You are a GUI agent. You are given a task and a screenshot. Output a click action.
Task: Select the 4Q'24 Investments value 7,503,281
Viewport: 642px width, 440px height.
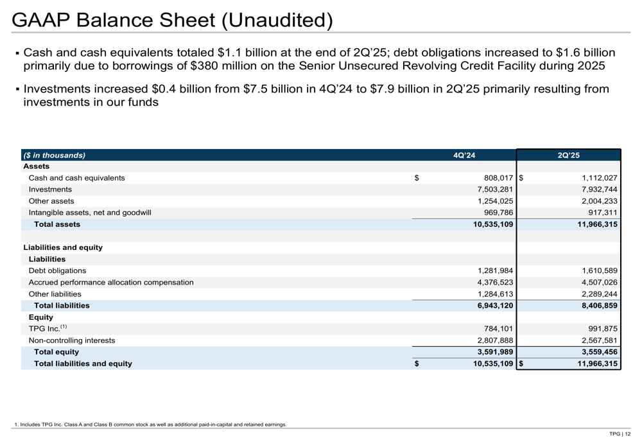coord(495,189)
